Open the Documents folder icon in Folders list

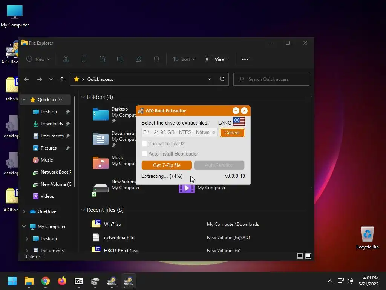(100, 139)
